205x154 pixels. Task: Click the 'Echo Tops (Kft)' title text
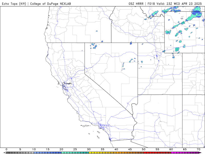(x=14, y=4)
